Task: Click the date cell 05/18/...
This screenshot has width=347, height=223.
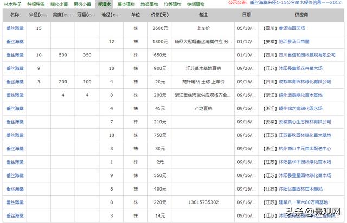Action: coord(246,28)
